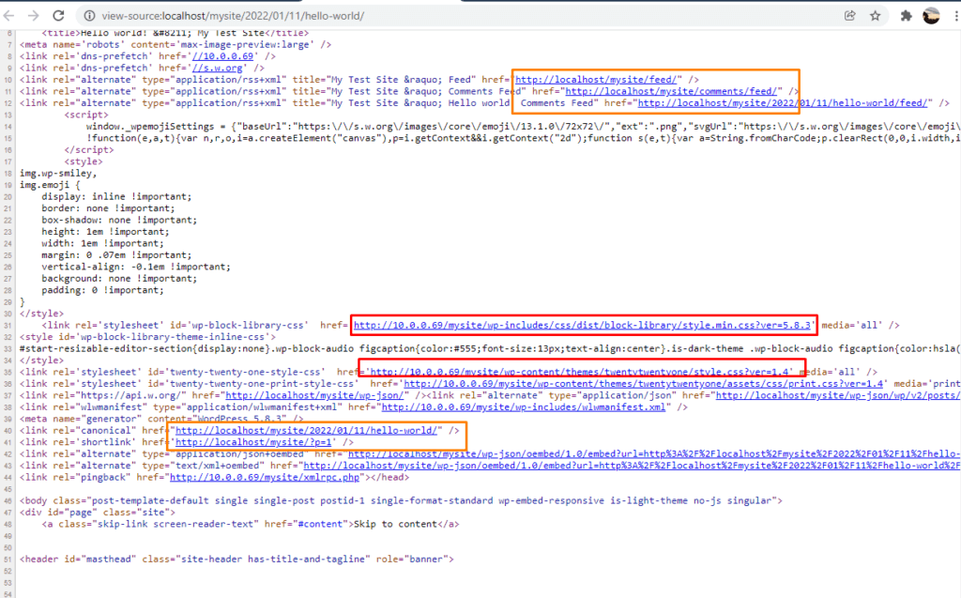View site information icon in address bar
The height and width of the screenshot is (598, 961).
[90, 16]
